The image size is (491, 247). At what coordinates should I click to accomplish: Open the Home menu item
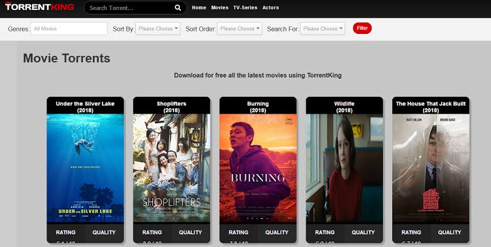point(199,8)
